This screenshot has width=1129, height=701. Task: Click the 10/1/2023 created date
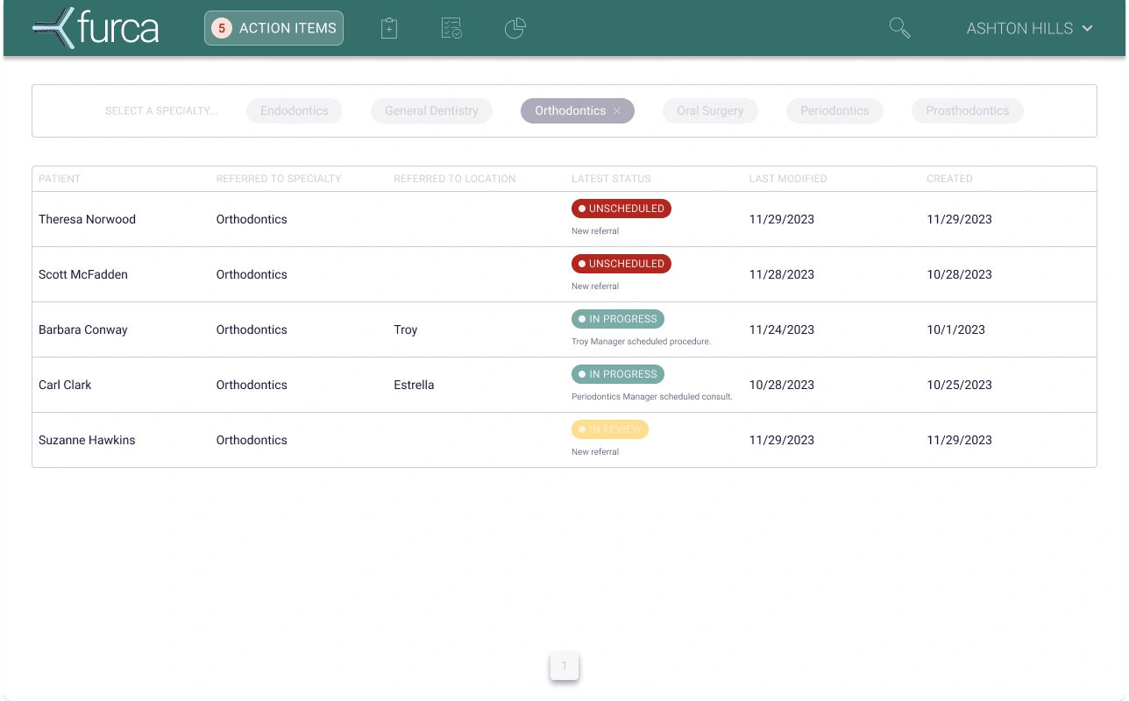955,329
